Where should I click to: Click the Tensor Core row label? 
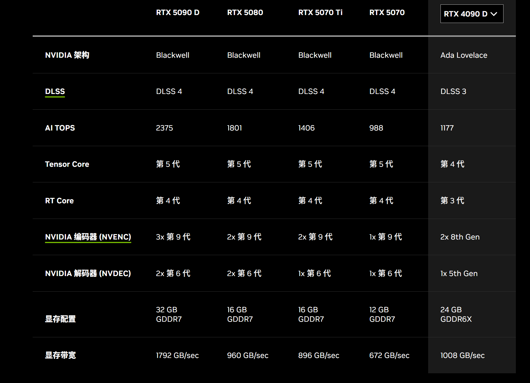[x=67, y=164]
